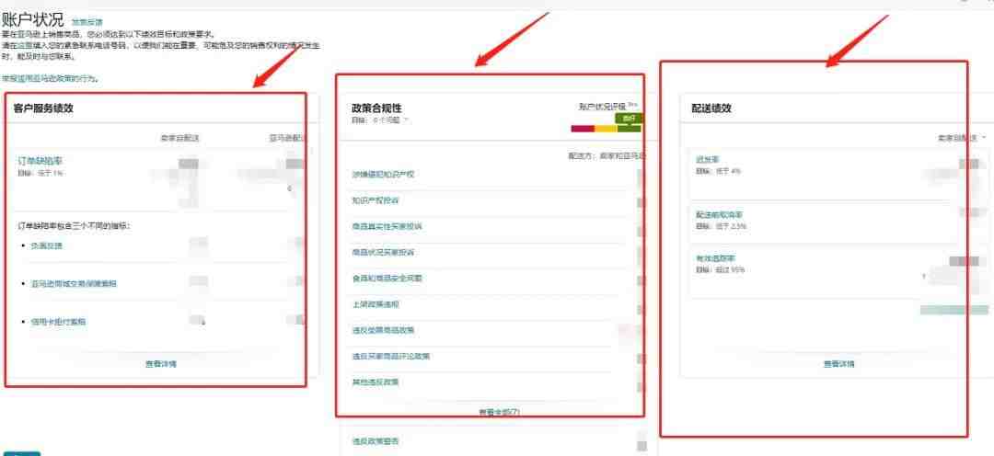
Task: Click the teal button at page bottom-left
Action: 20,453
